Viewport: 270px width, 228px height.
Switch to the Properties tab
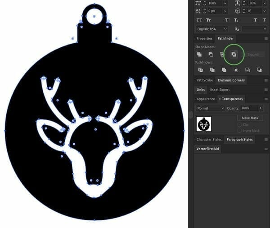click(204, 39)
